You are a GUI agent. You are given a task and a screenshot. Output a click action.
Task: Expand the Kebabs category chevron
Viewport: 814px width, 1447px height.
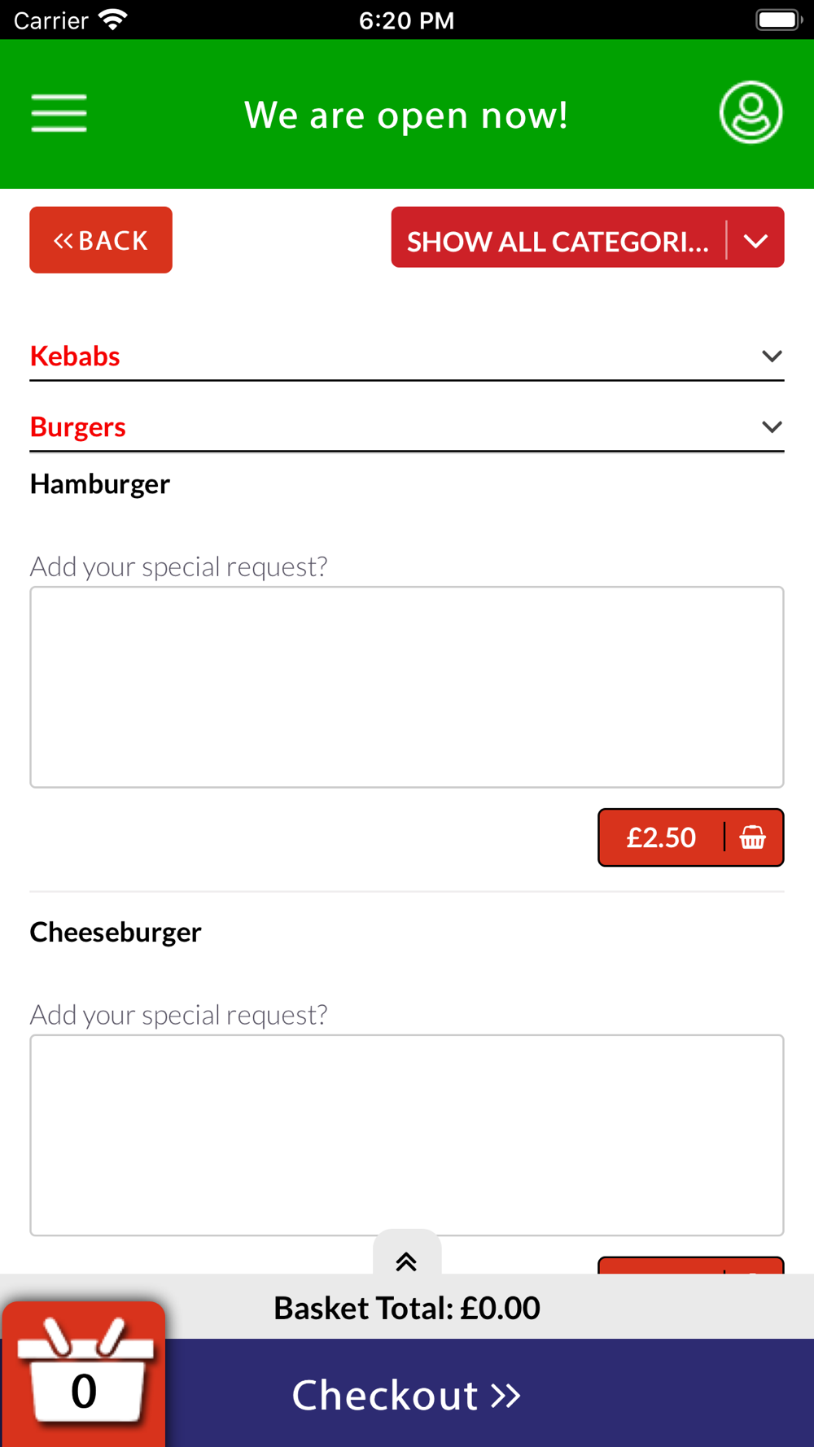(x=772, y=356)
